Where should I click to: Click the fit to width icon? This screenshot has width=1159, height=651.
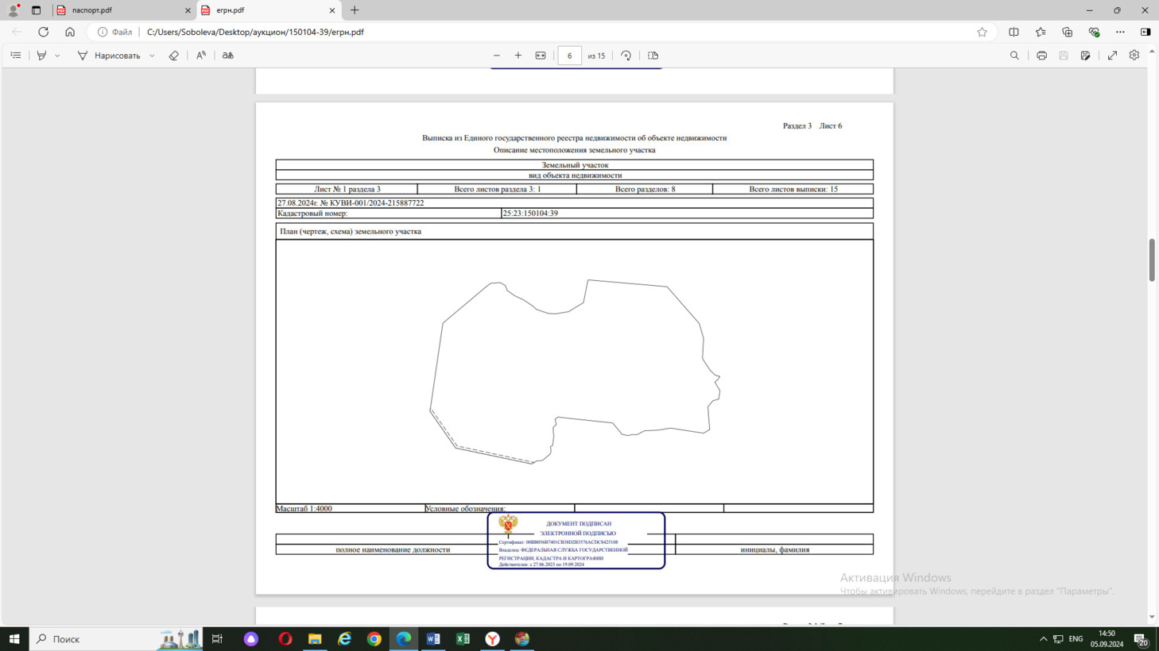[x=541, y=56]
